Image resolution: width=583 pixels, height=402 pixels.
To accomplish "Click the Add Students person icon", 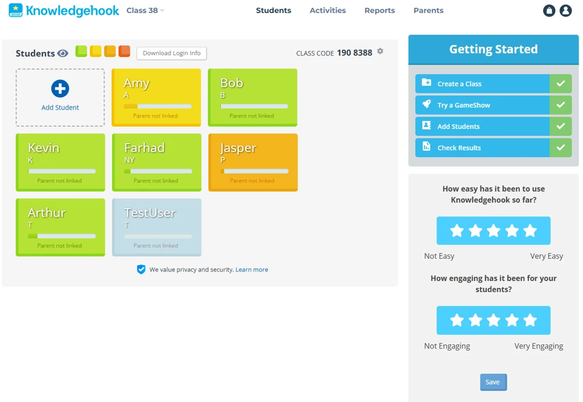I will [x=426, y=125].
